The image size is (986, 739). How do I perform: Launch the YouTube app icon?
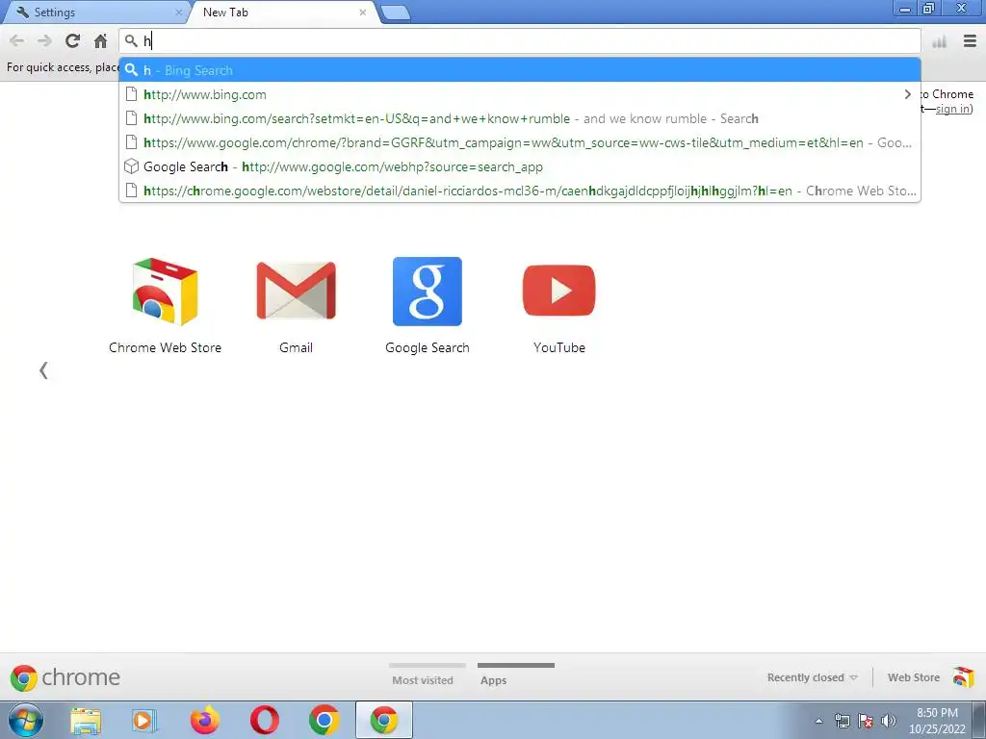tap(559, 305)
